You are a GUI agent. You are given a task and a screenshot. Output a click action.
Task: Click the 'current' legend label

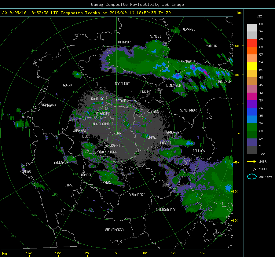pyautogui.click(x=266, y=177)
